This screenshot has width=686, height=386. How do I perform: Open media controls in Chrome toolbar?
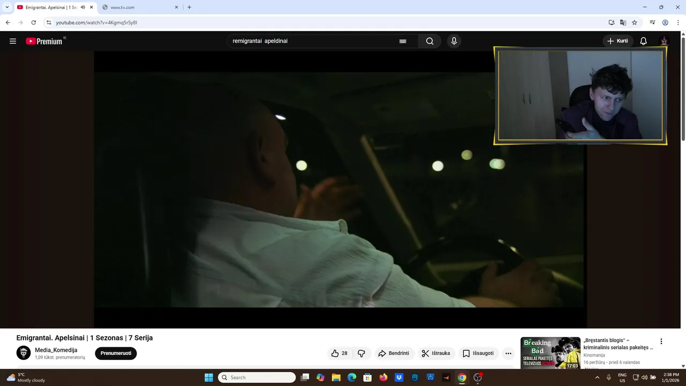(652, 23)
